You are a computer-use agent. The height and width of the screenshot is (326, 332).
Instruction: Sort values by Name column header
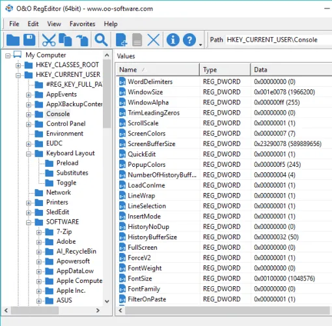click(158, 70)
